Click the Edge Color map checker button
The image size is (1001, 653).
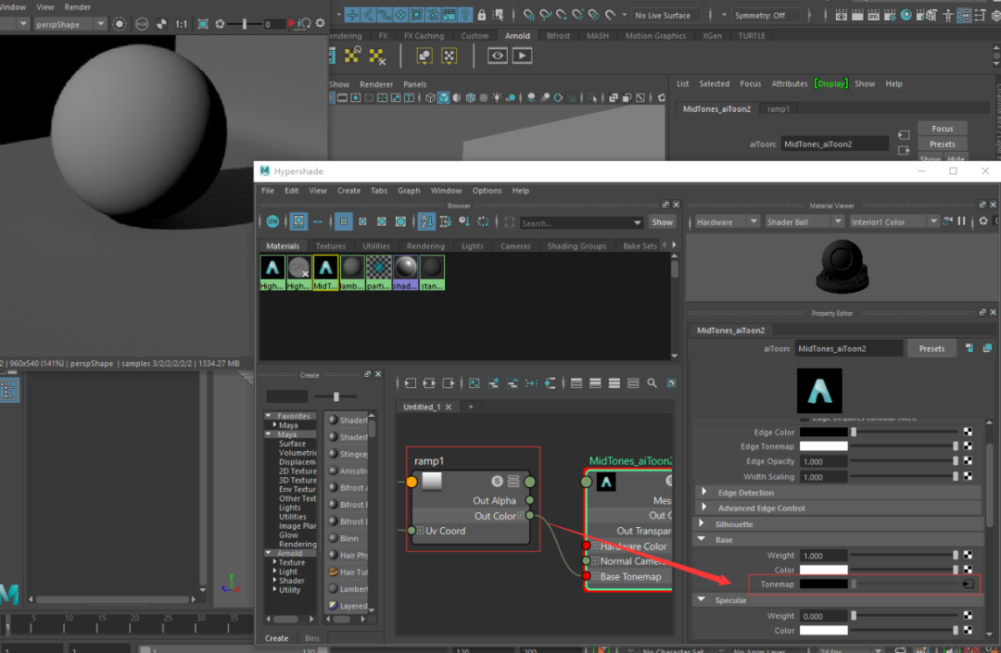tap(968, 432)
